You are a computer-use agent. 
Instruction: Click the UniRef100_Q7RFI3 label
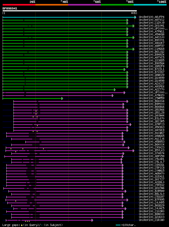pyautogui.click(x=152, y=124)
